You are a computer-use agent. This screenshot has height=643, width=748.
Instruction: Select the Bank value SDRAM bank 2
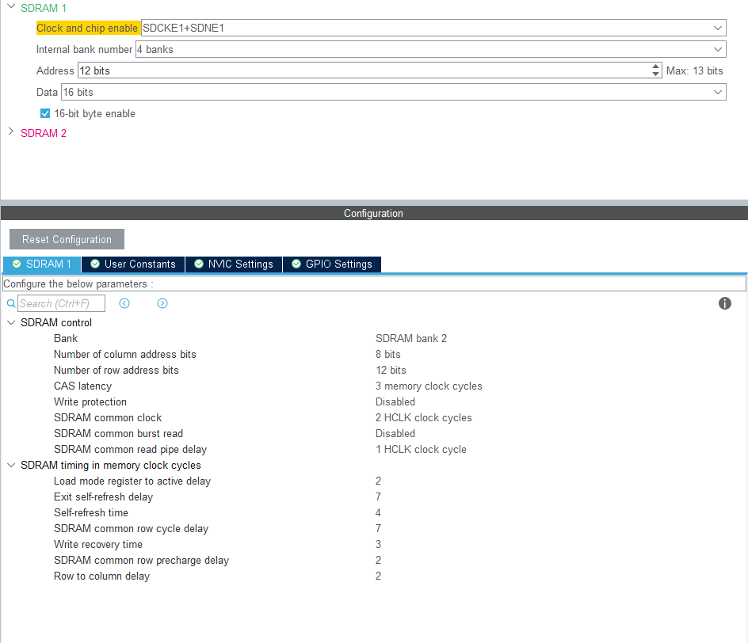[x=410, y=338]
